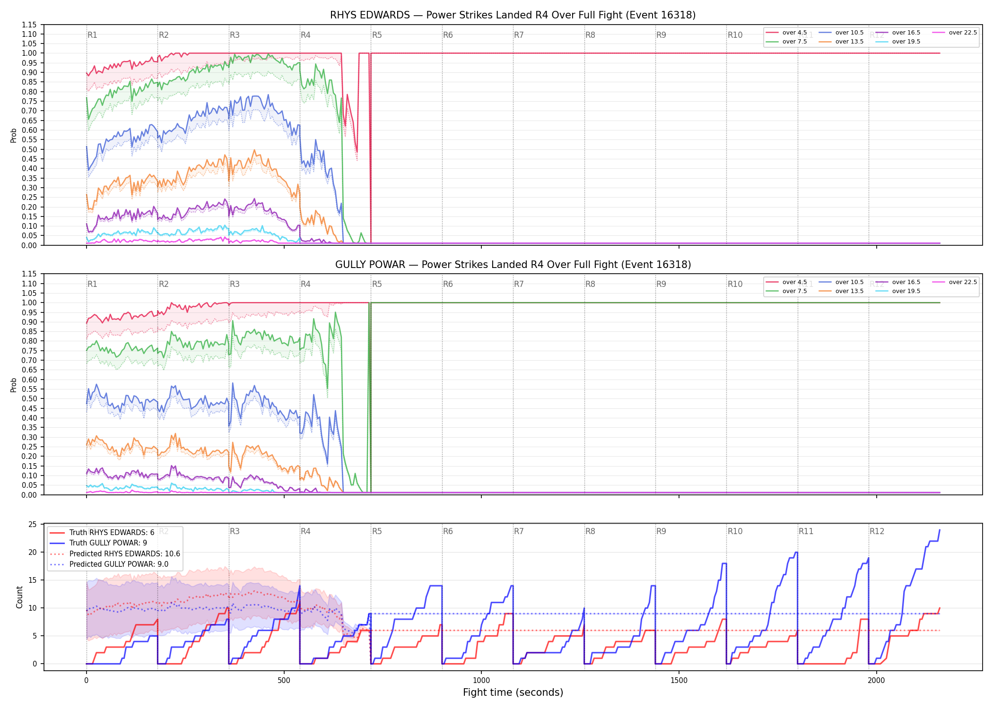The image size is (993, 709).
Task: Click 'over 7.5' legend entry in top chart
Action: 786,42
